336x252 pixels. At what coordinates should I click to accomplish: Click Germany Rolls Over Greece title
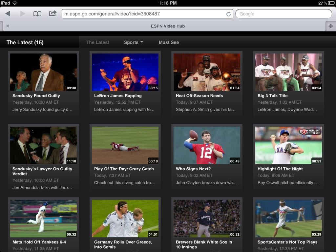coord(123,244)
